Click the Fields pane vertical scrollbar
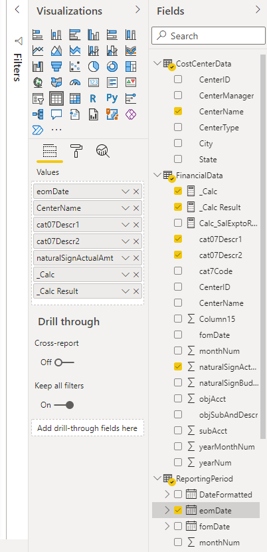The height and width of the screenshot is (552, 267). tap(263, 247)
